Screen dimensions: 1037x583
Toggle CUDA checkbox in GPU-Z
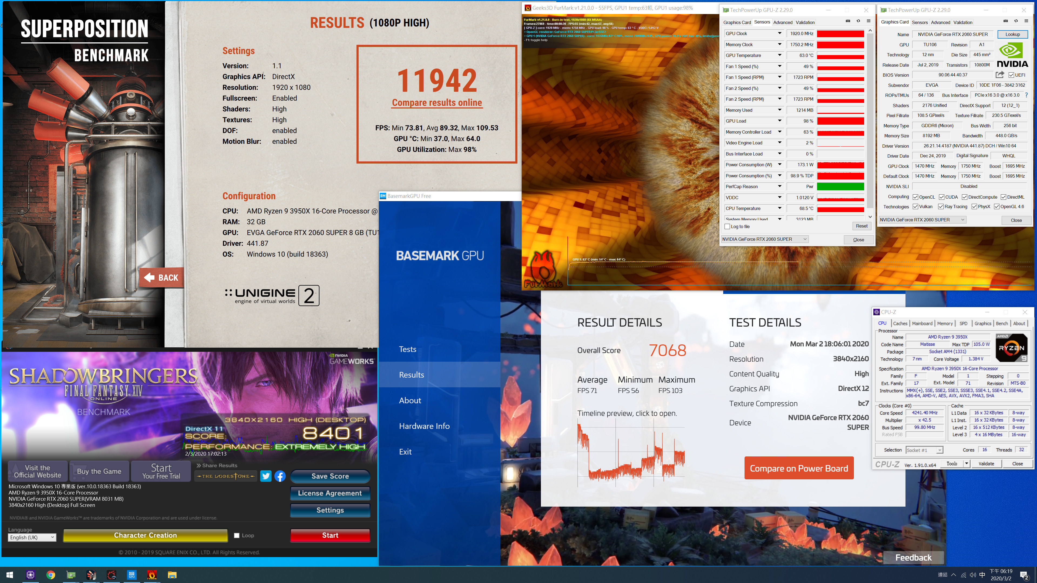click(x=942, y=197)
